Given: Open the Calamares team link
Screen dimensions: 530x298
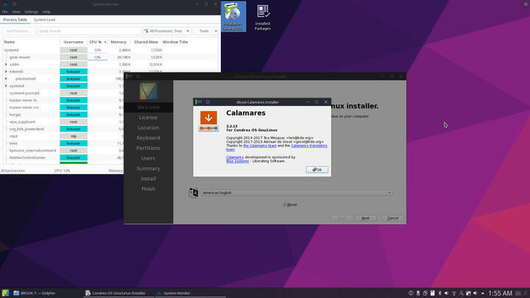Looking at the screenshot, I should (x=260, y=146).
